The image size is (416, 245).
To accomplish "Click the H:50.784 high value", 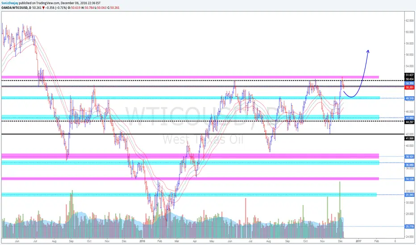I will coord(87,8).
